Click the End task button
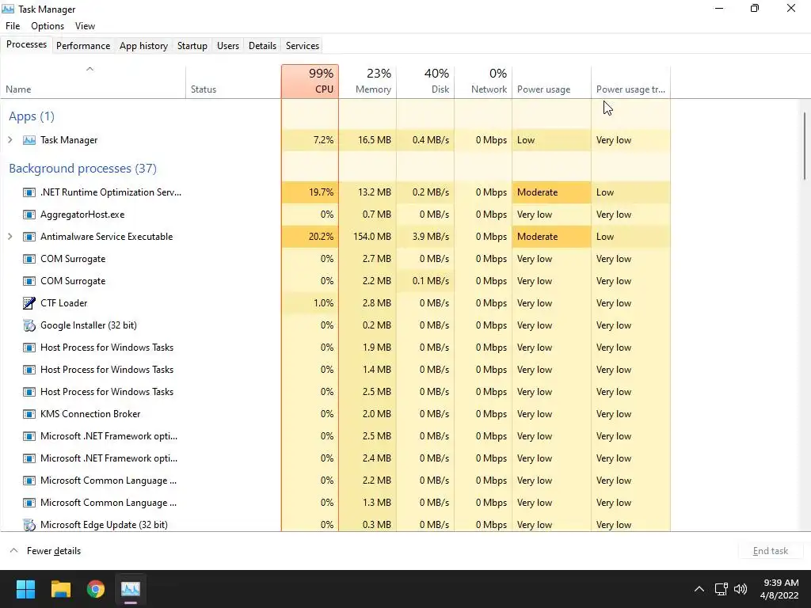The image size is (811, 608). click(x=771, y=551)
